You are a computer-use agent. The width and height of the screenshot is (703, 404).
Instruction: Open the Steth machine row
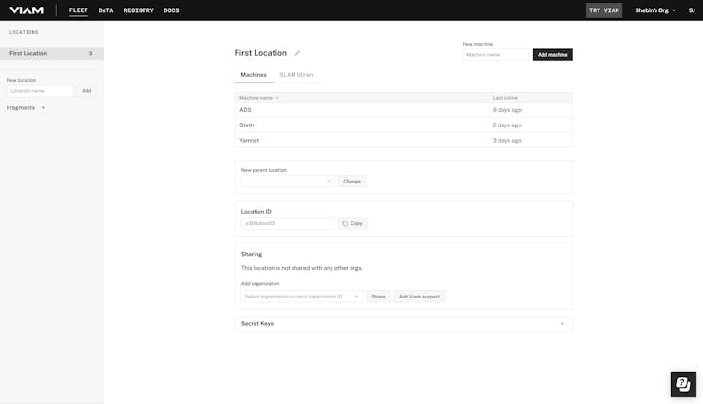[x=247, y=125]
